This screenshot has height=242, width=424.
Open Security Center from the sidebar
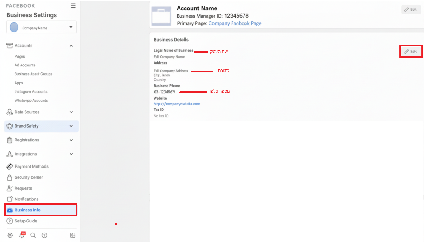28,177
